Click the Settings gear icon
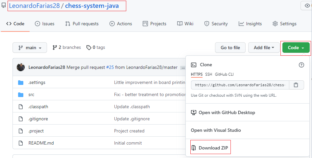This screenshot has width=312, height=158. pyautogui.click(x=275, y=24)
